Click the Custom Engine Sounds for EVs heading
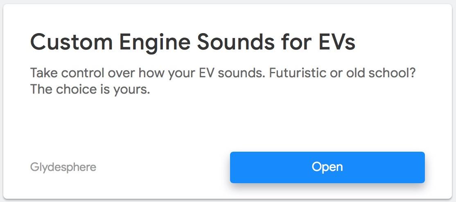Viewport: 456px width, 202px height. point(192,43)
